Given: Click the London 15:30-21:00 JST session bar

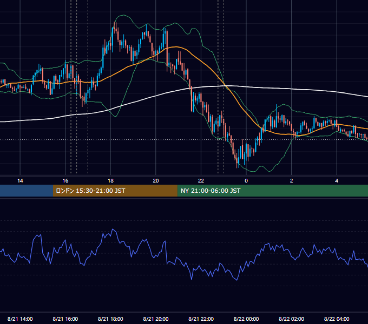Looking at the screenshot, I should pos(115,191).
